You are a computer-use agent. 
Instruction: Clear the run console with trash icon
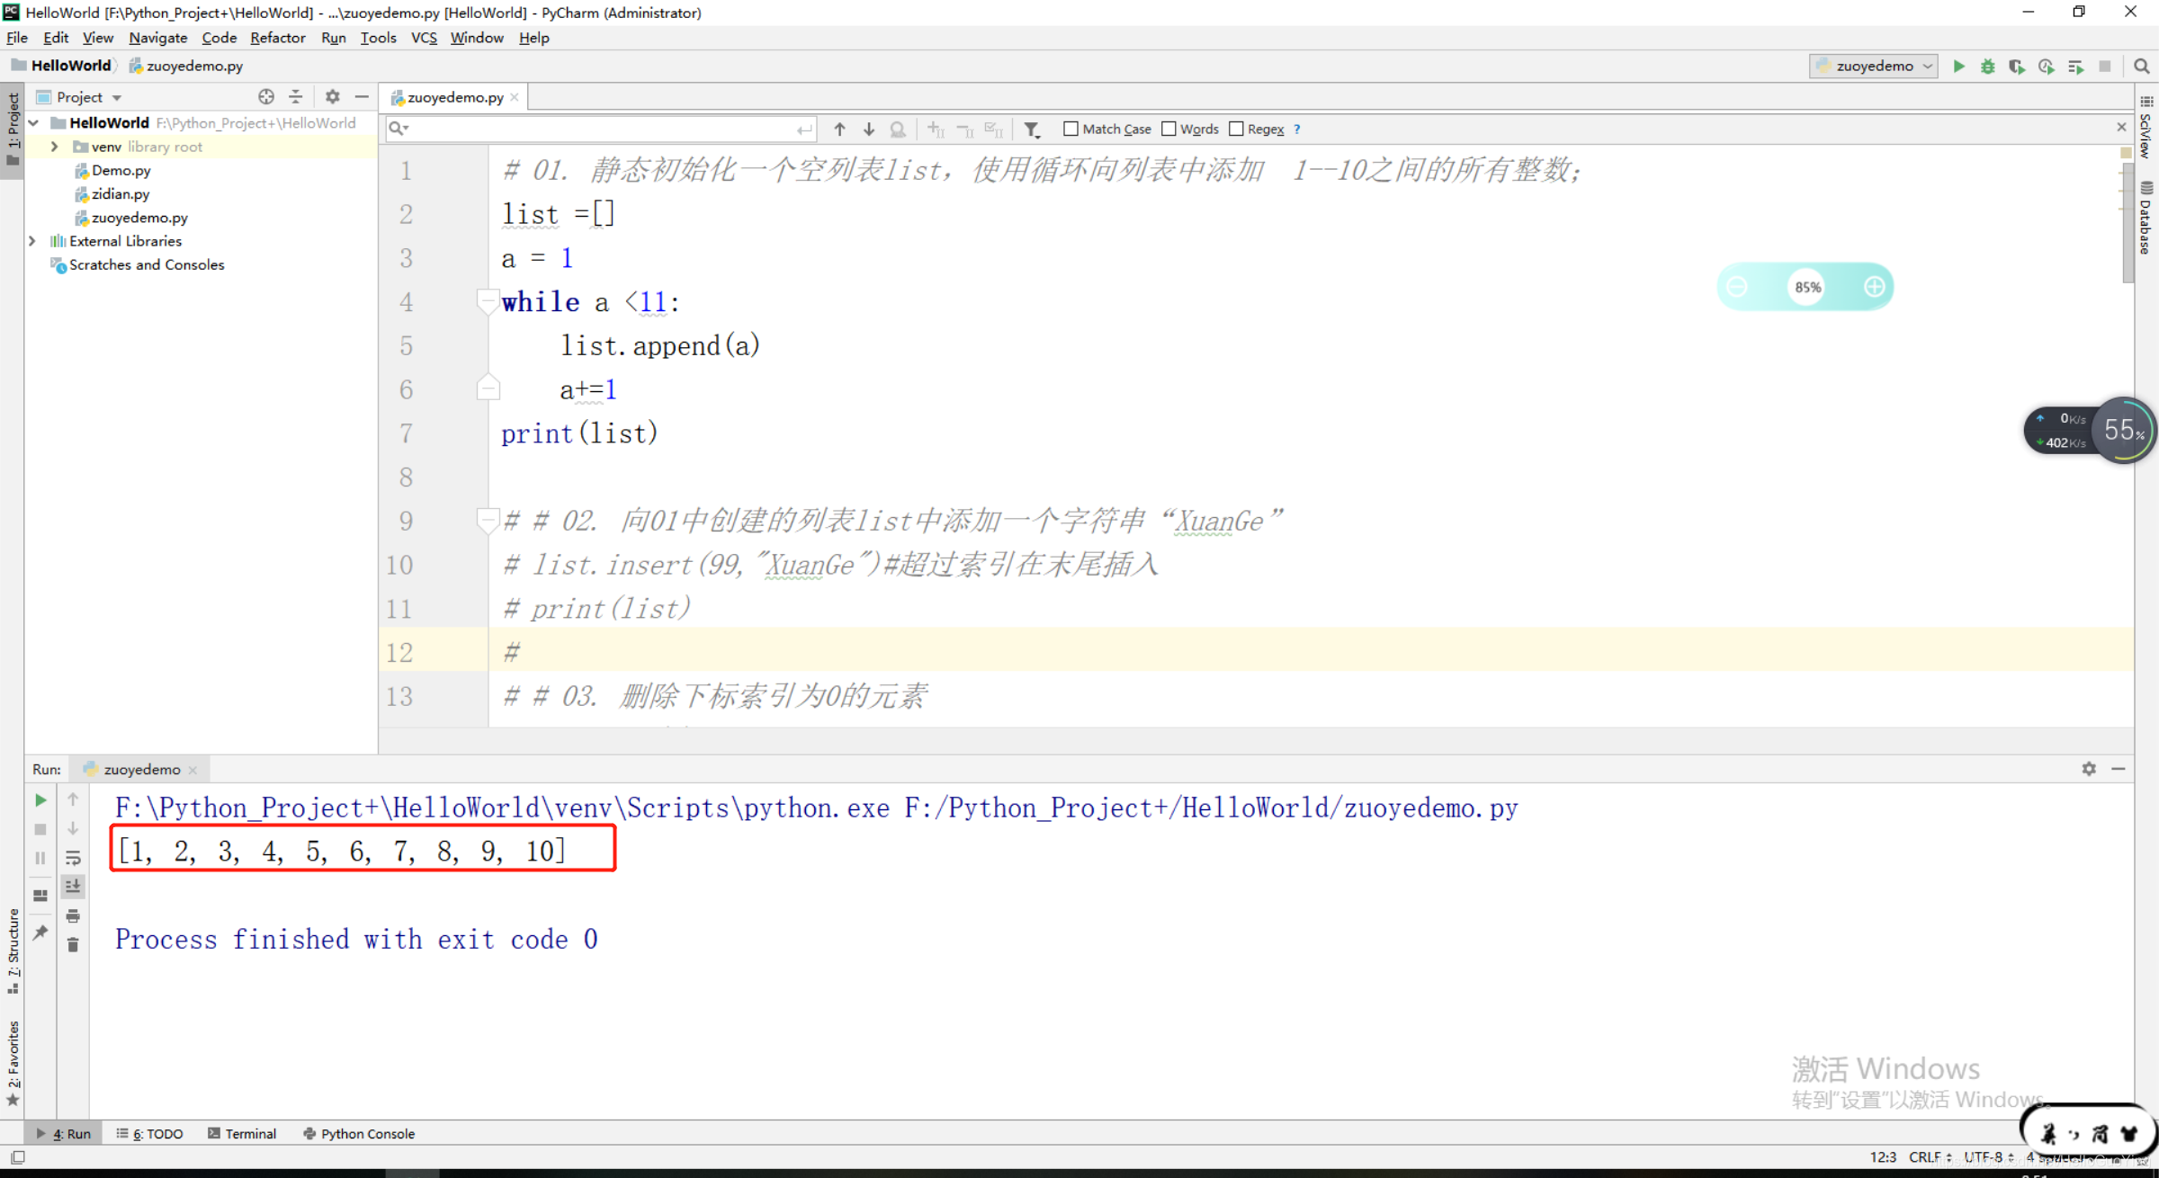73,944
